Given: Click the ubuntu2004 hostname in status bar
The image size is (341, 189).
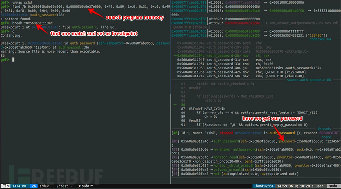Looking at the screenshot, I should click(x=263, y=186).
